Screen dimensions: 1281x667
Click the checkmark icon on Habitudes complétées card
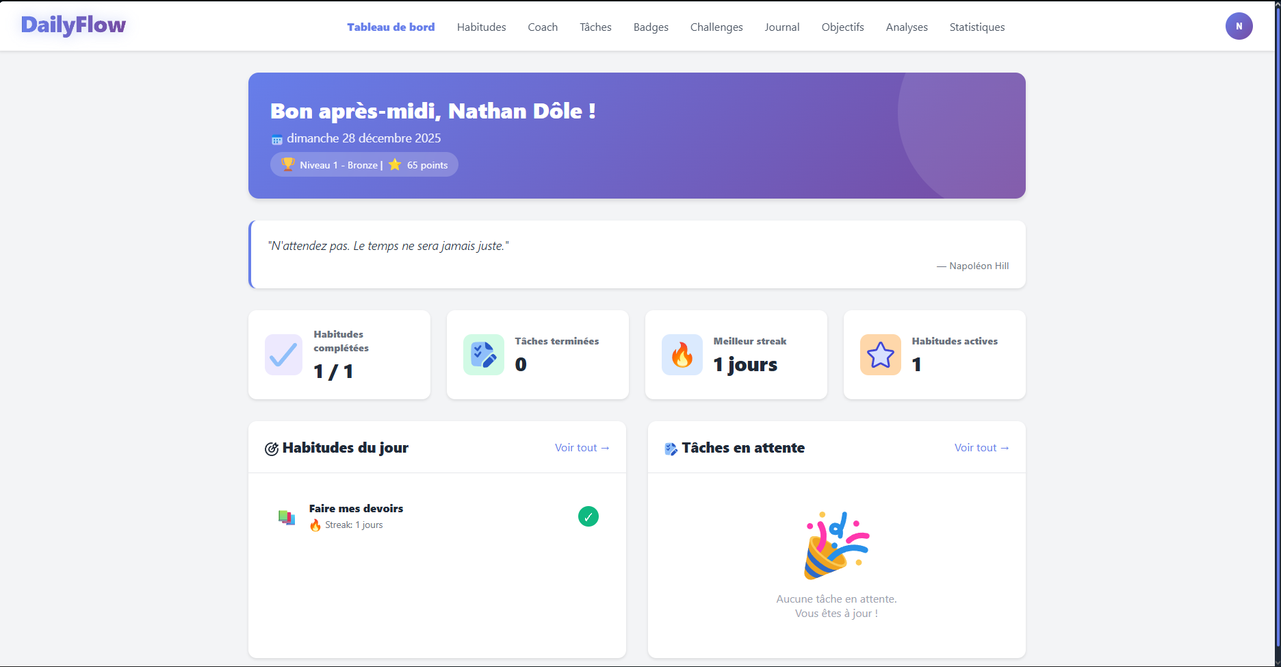click(283, 354)
